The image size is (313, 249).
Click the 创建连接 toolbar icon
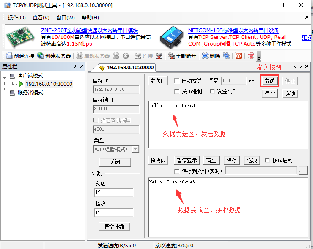[9, 56]
